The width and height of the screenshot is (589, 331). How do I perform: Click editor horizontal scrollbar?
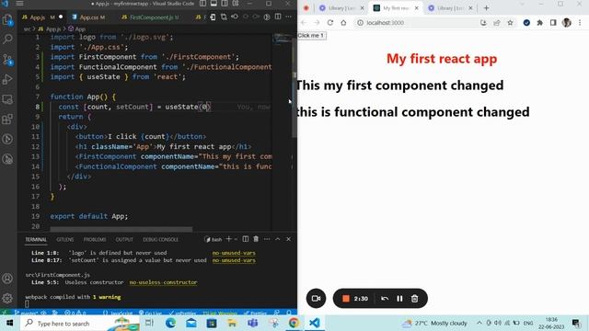[x=121, y=229]
